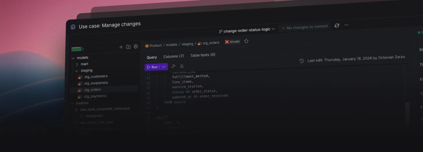This screenshot has height=152, width=423.
Task: Open the three-dot more options menu
Action: 347,25
